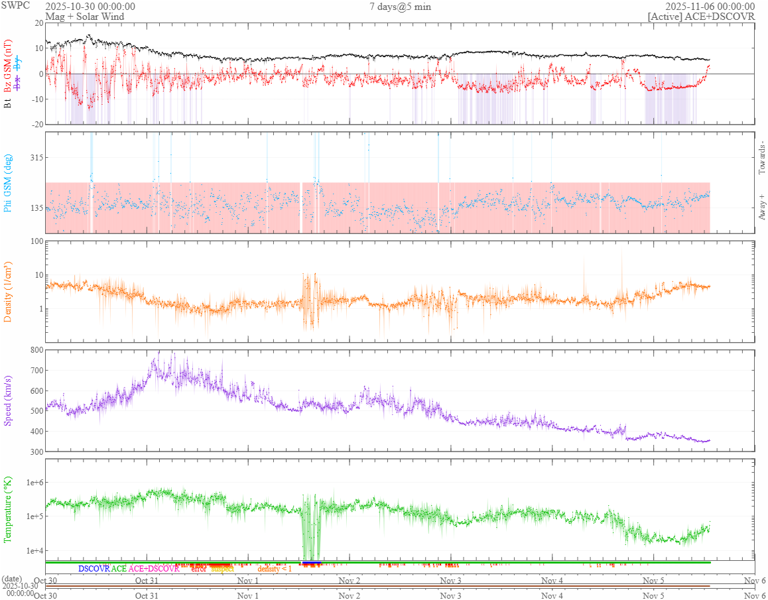This screenshot has width=768, height=600.
Task: Click the Temperature axis label
Action: click(8, 509)
